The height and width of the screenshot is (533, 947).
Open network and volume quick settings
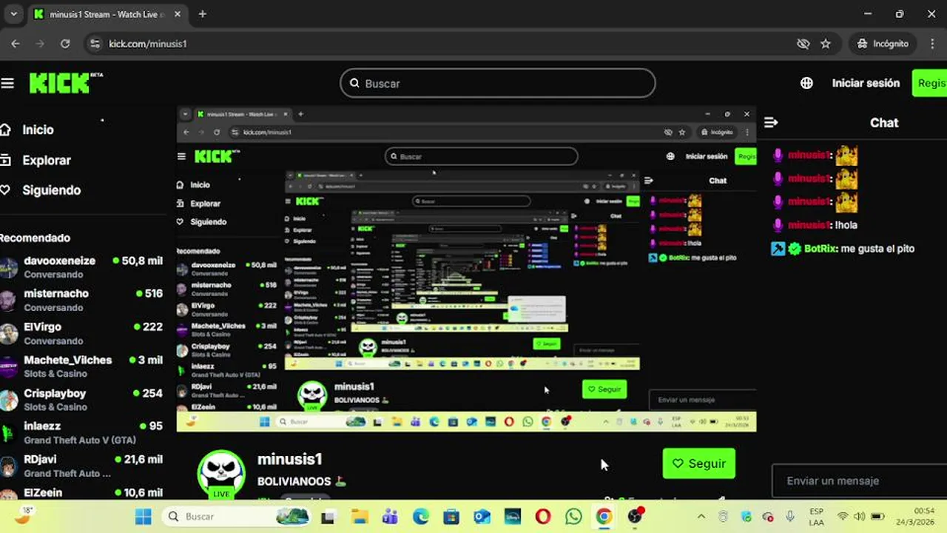tap(860, 516)
